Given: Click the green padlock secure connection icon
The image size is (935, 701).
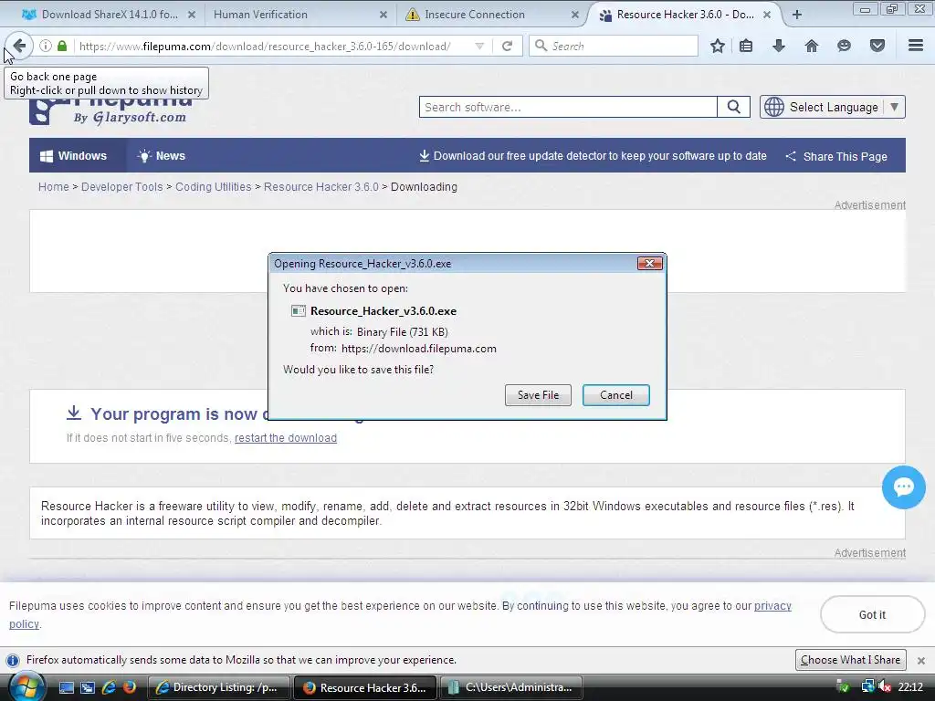Looking at the screenshot, I should 62,46.
